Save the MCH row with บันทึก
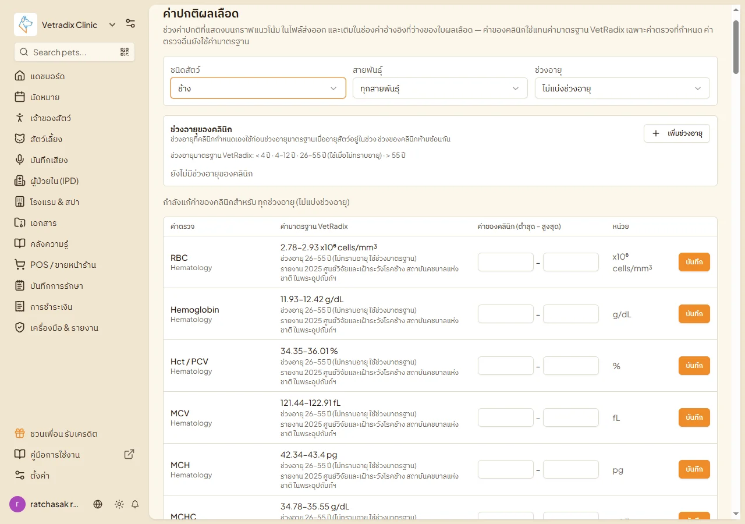The width and height of the screenshot is (745, 524). (694, 469)
